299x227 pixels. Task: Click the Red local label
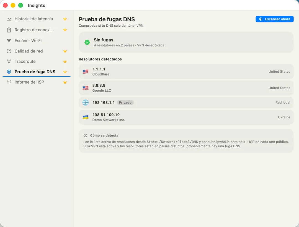(283, 103)
